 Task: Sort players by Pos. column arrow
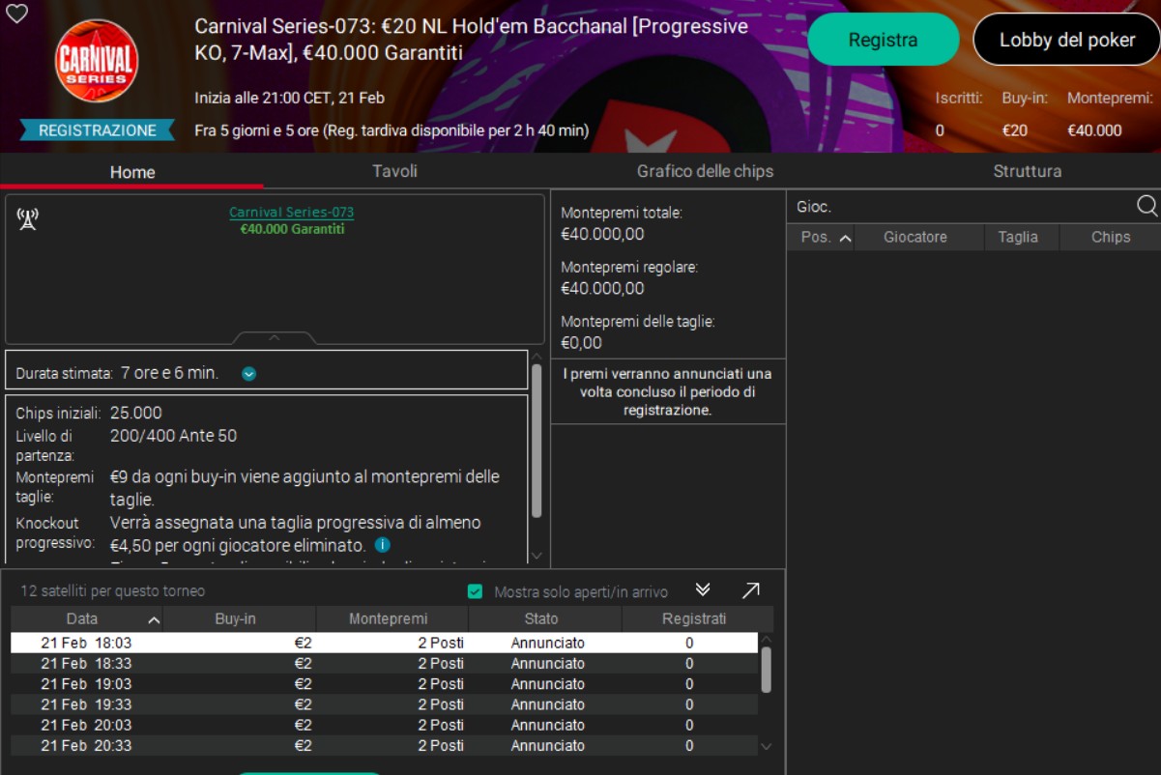tap(845, 238)
